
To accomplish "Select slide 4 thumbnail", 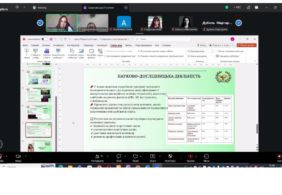I will click(39, 77).
